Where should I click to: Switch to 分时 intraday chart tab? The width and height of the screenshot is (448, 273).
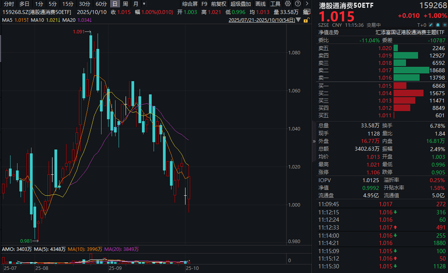tap(9, 4)
